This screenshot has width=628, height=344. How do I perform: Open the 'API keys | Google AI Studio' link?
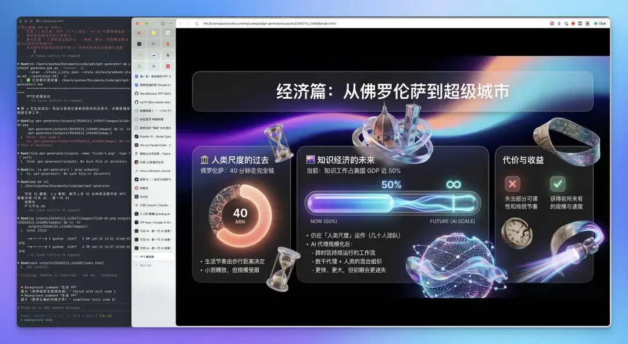155,222
